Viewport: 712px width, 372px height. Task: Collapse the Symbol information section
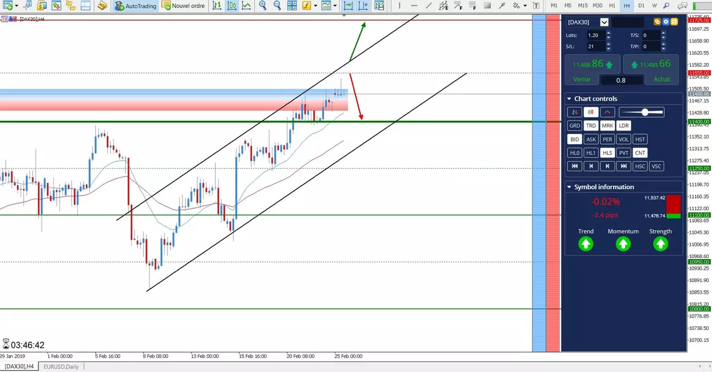[569, 187]
